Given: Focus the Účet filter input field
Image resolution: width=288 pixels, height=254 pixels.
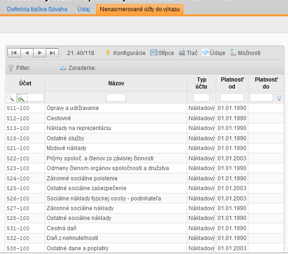Looking at the screenshot, I should pyautogui.click(x=35, y=97).
